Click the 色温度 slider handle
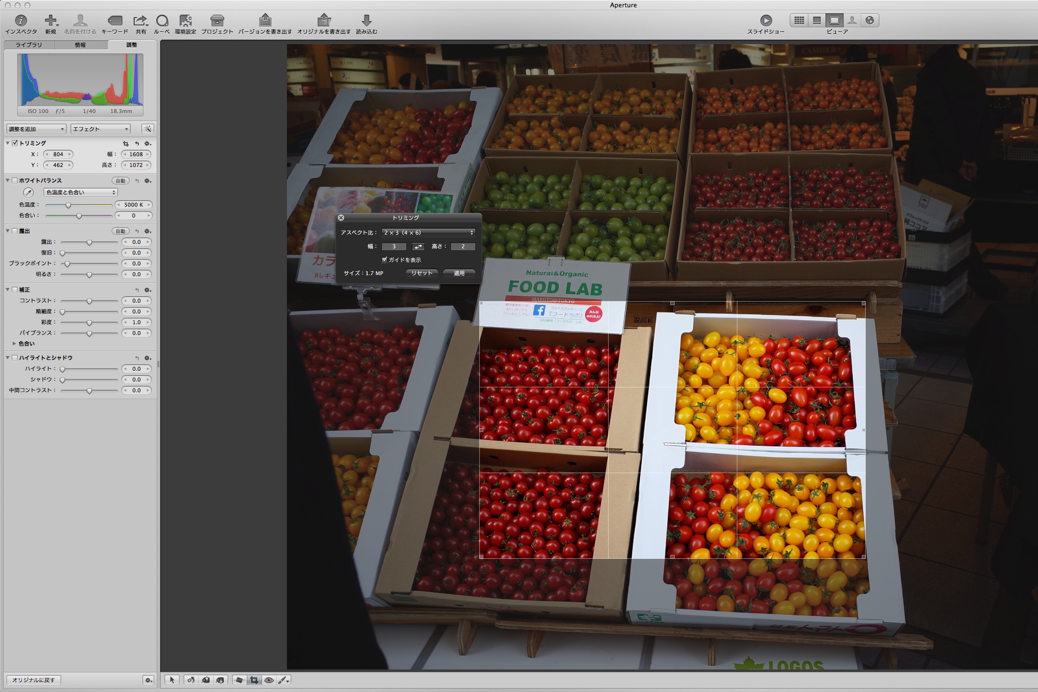 68,205
